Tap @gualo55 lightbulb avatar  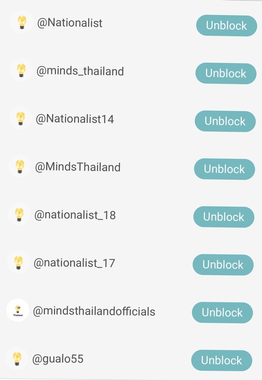pyautogui.click(x=17, y=358)
